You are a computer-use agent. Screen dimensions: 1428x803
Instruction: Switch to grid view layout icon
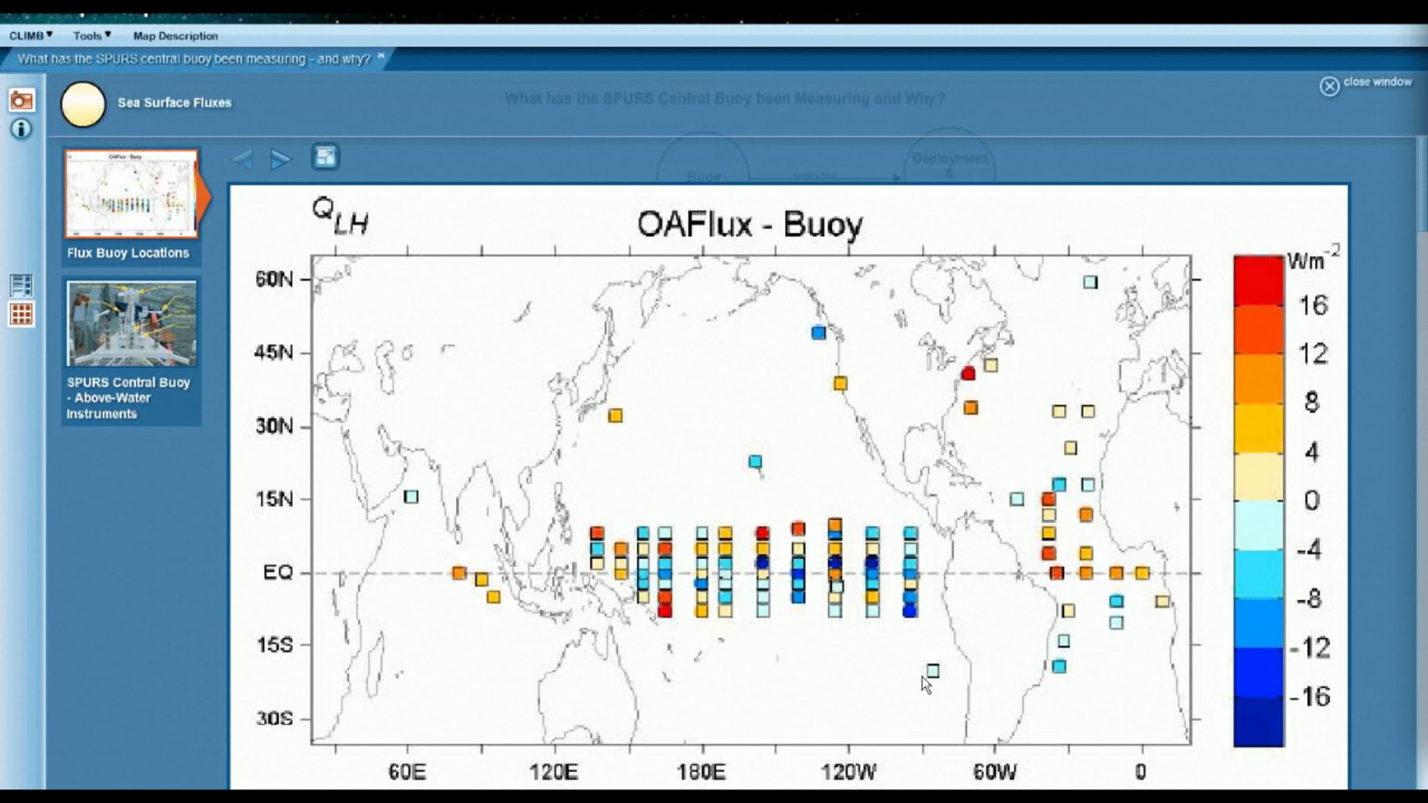coord(21,314)
